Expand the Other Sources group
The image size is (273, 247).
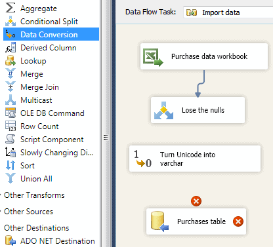coord(28,212)
